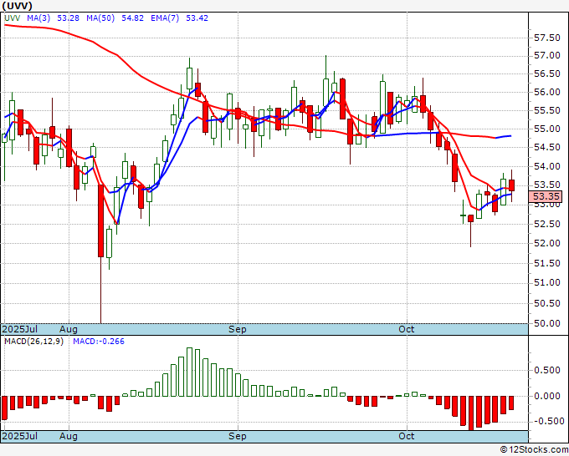Click the 55.50 price axis label
569x456 pixels.
(547, 111)
